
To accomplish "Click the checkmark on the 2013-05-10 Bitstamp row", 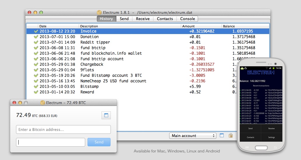I will point(36,87).
